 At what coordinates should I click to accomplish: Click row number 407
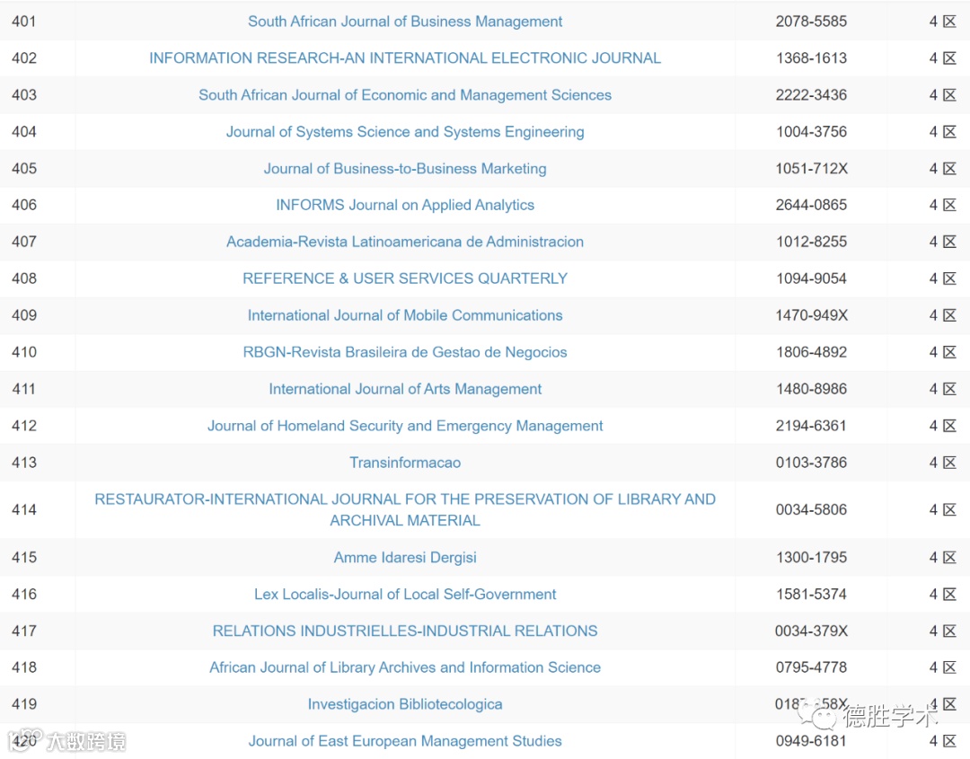(24, 242)
